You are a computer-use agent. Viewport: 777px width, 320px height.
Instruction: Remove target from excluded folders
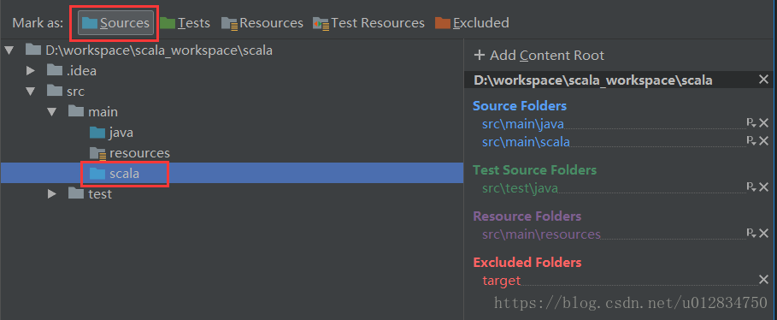(x=763, y=280)
